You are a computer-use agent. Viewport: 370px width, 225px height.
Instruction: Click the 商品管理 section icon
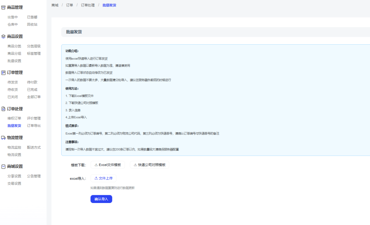pyautogui.click(x=3, y=8)
